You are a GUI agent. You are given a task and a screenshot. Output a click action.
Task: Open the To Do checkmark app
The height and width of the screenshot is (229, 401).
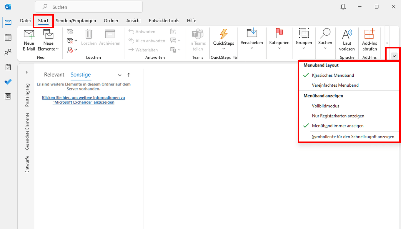tap(8, 82)
